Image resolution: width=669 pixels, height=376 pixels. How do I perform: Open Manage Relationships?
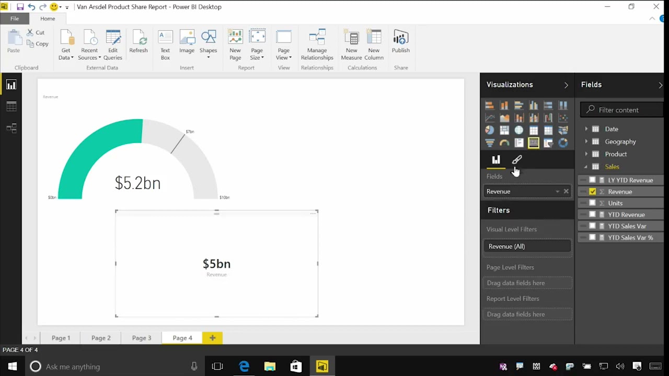point(317,45)
